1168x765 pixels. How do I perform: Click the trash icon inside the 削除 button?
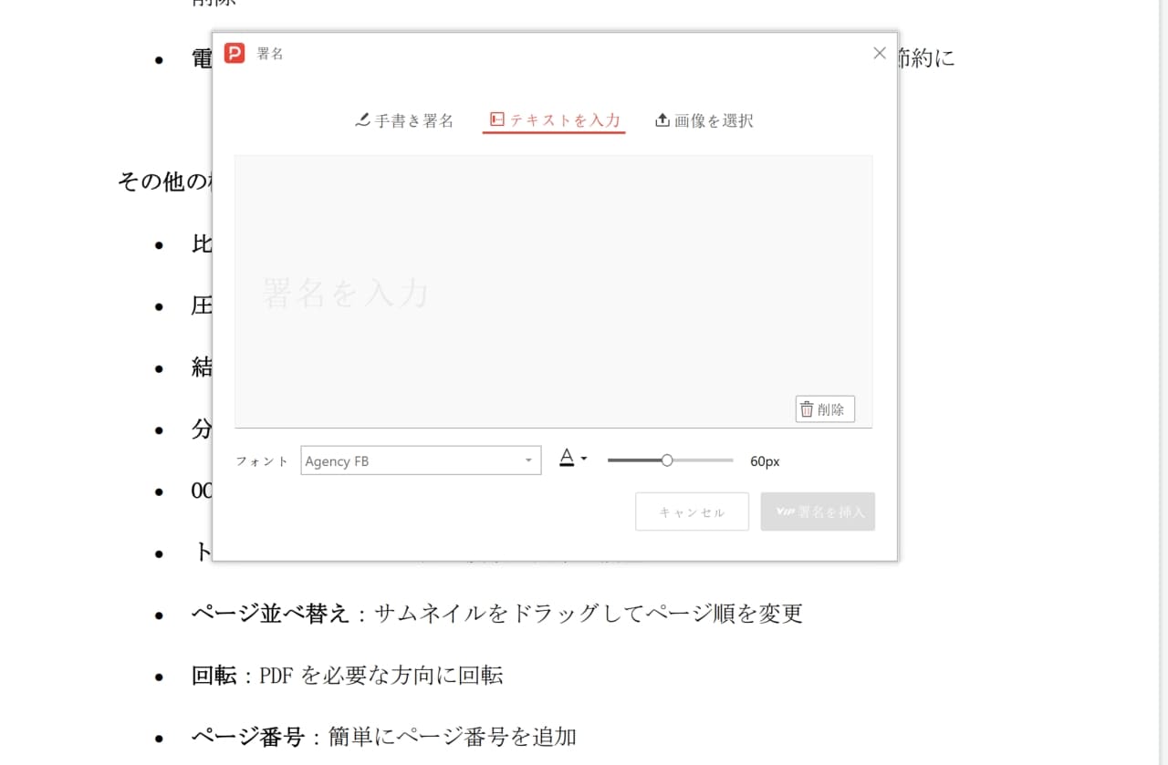click(x=807, y=408)
